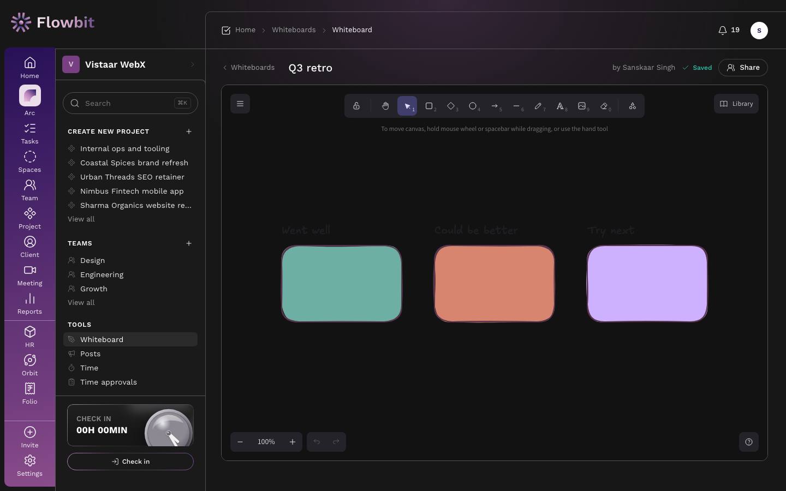Select the Selection arrow tool

click(x=407, y=106)
